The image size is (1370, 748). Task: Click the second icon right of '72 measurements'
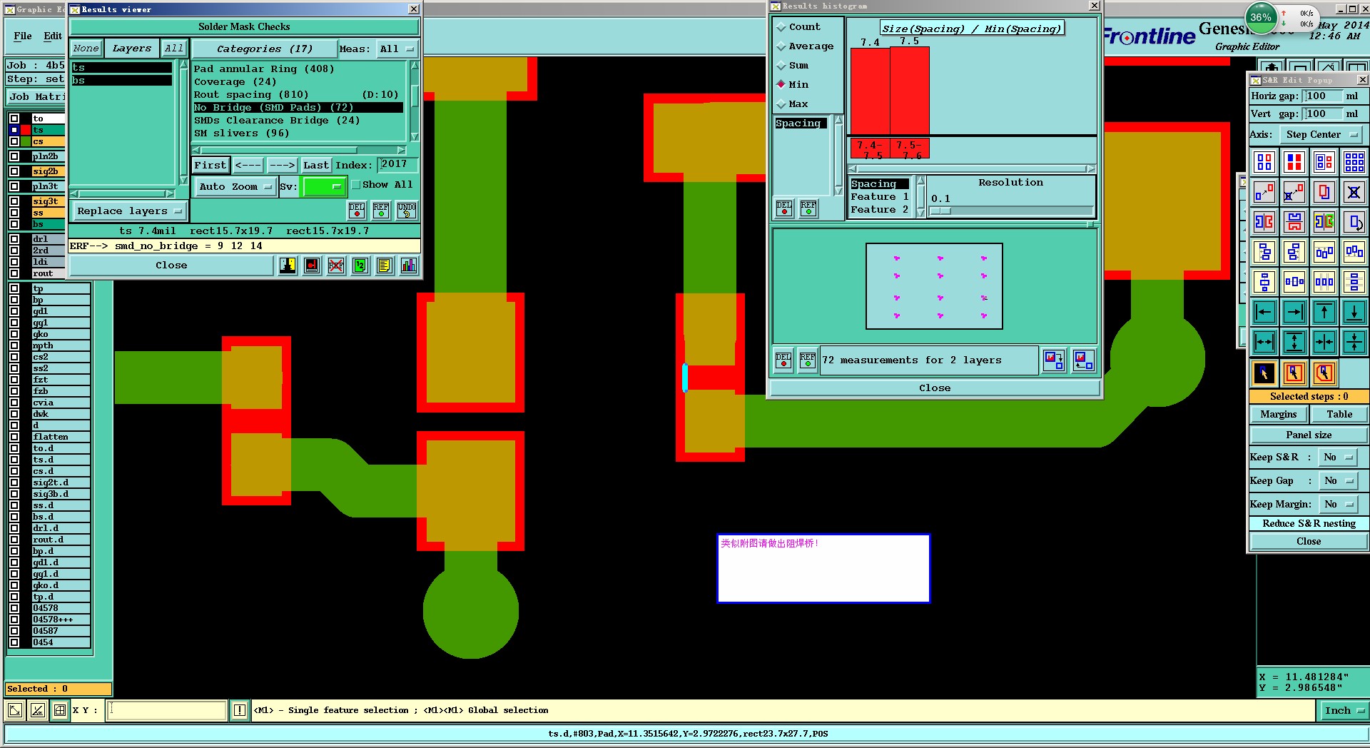[x=1084, y=360]
